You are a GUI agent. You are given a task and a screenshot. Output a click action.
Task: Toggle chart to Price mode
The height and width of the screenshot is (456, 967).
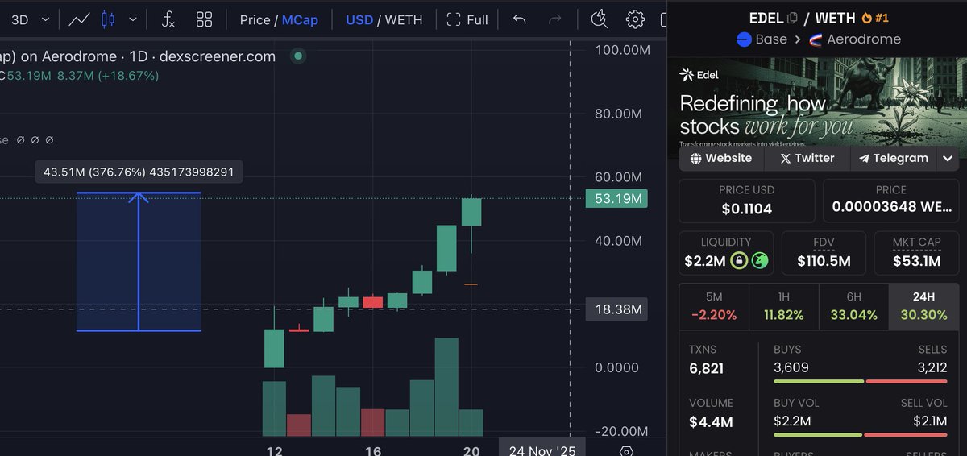[x=255, y=19]
